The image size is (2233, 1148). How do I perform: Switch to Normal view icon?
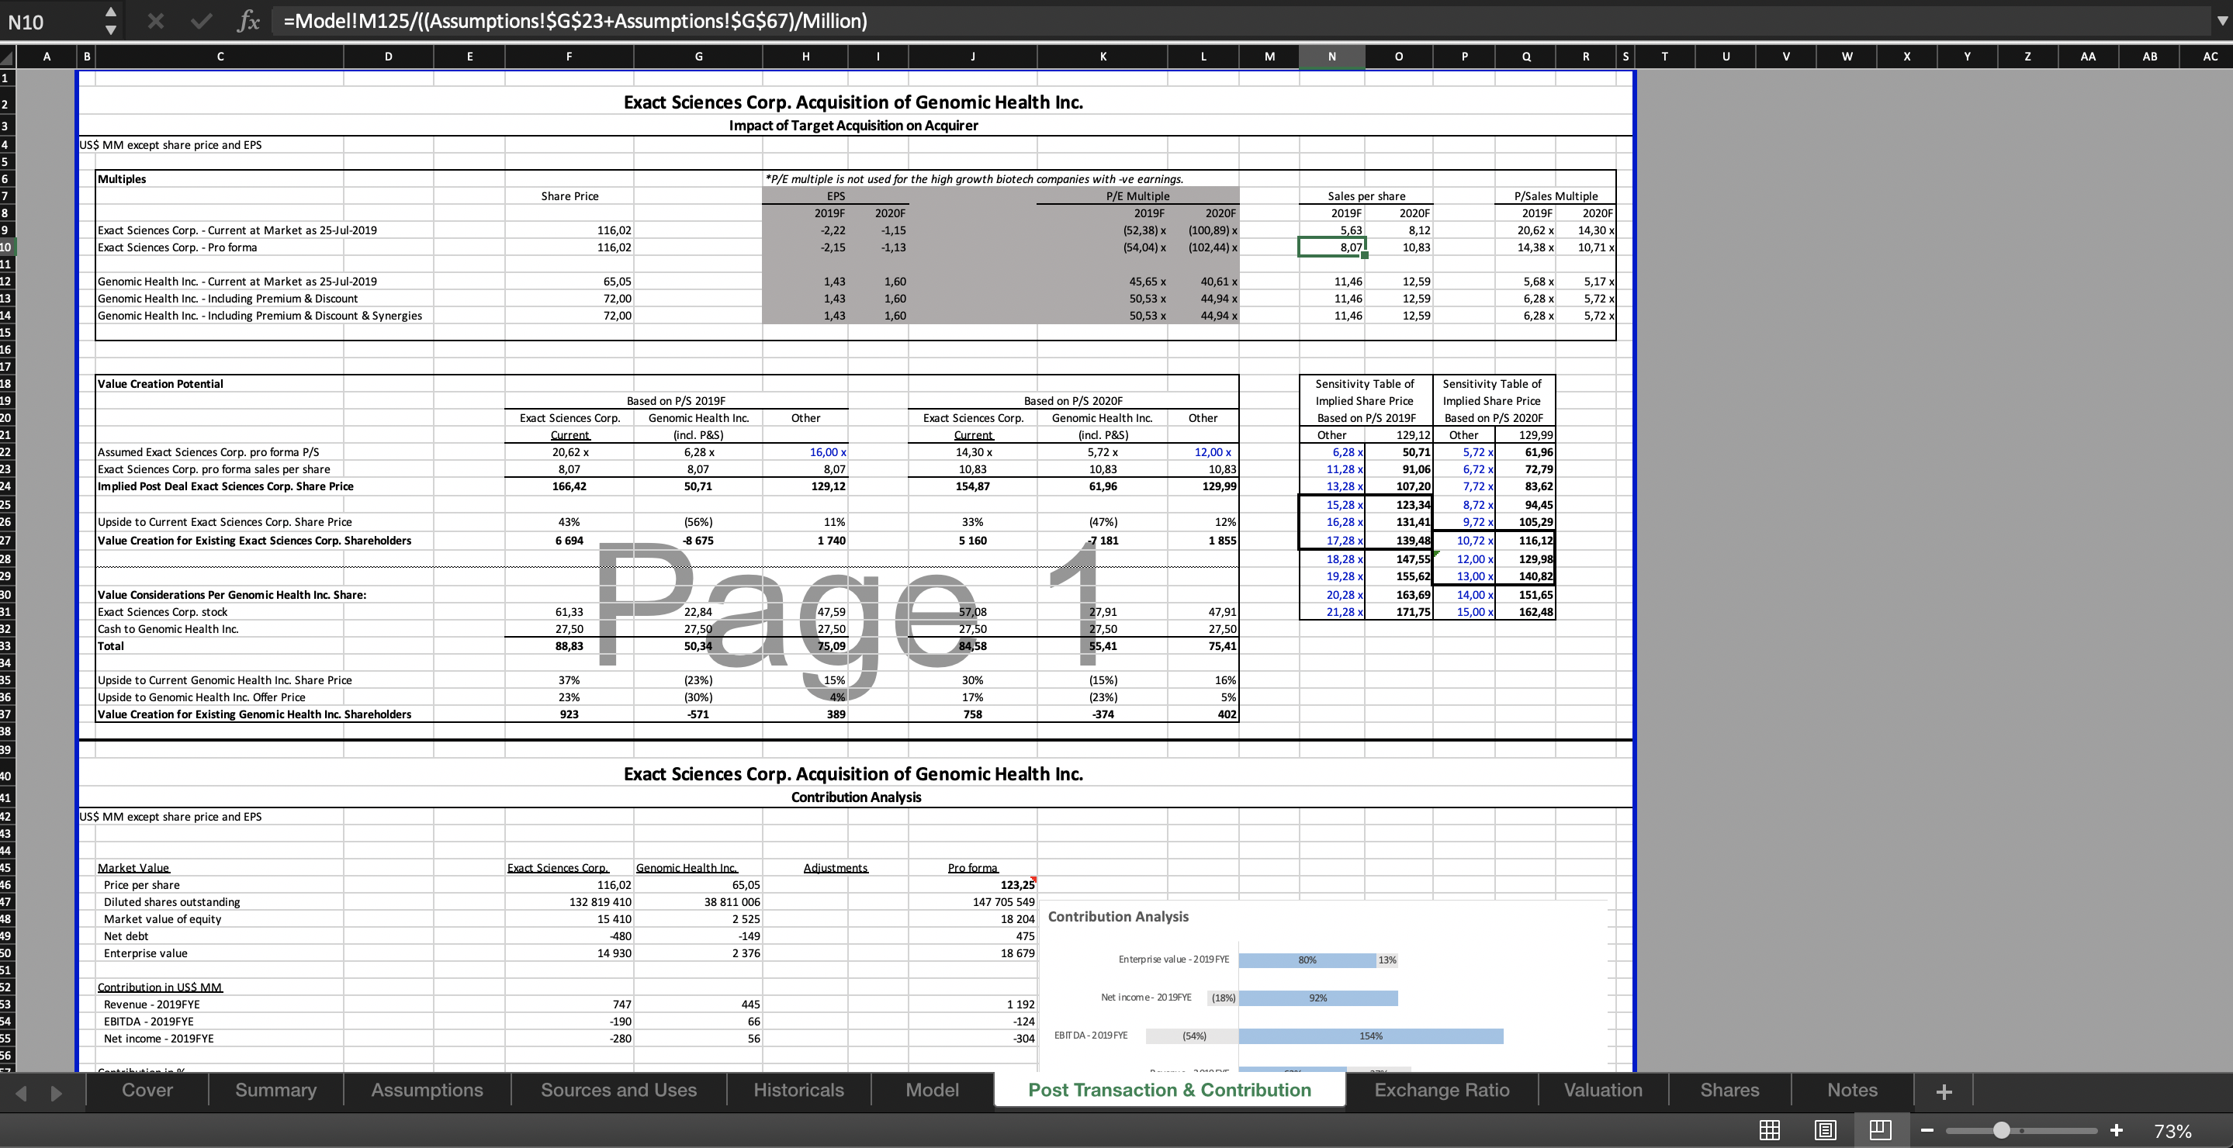pyautogui.click(x=1769, y=1130)
